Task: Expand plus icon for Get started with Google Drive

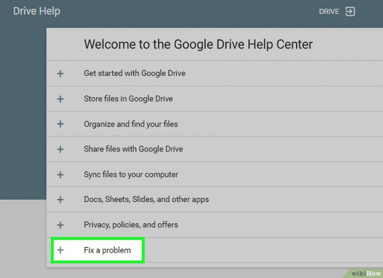Action: click(x=61, y=73)
